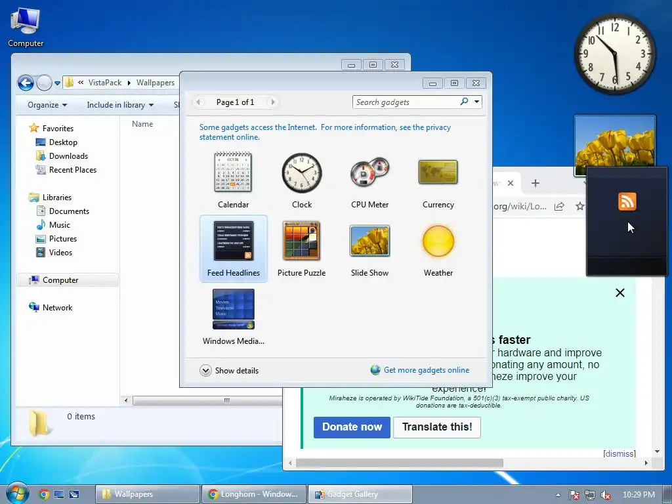
Task: Click the browser scroll down arrow
Action: coord(657,451)
